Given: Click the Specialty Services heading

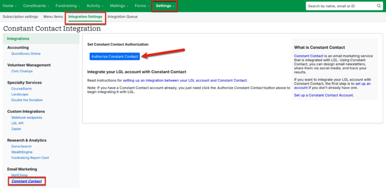Looking at the screenshot, I should click(x=25, y=82).
